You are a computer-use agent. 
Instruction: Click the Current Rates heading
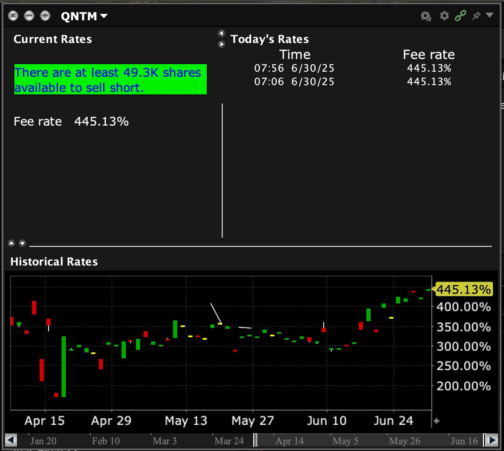click(53, 39)
